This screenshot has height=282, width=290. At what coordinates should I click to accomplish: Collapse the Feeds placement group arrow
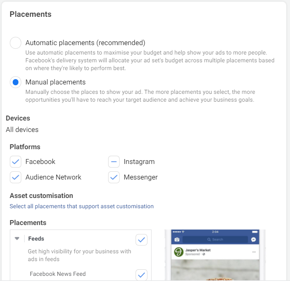17,239
